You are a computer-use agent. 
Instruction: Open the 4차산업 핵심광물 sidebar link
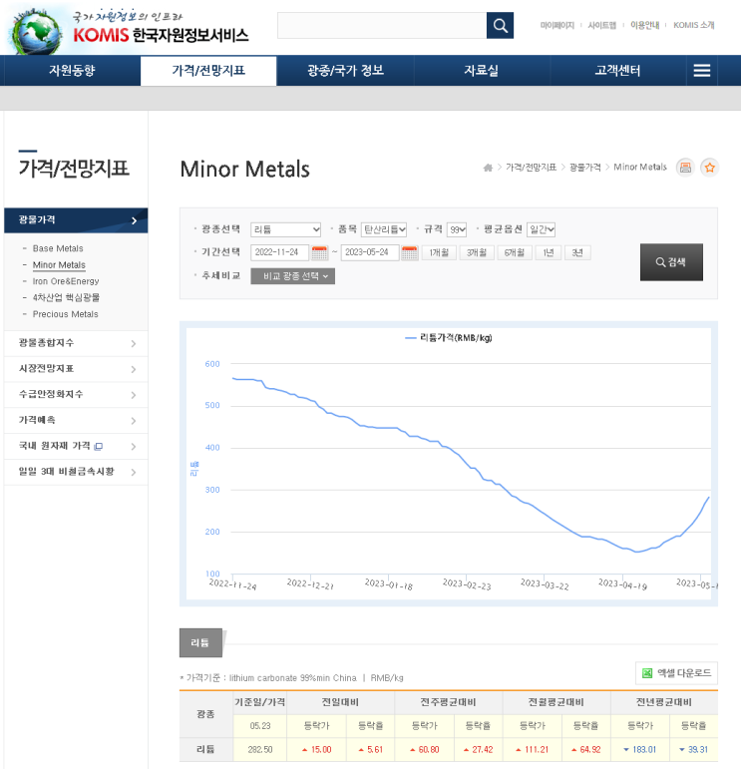point(66,297)
